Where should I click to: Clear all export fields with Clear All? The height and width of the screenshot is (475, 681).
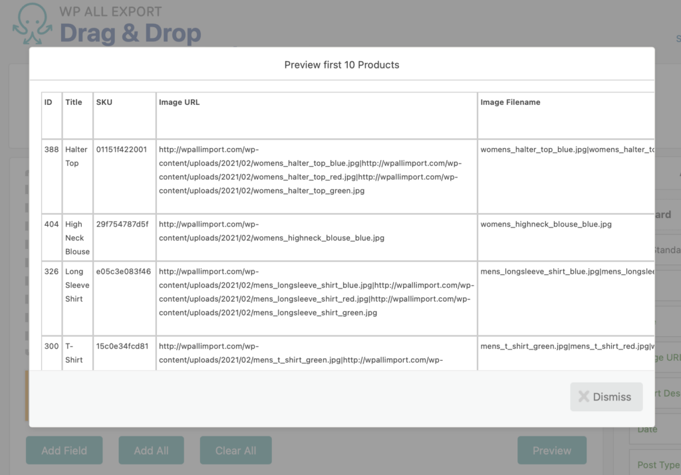pyautogui.click(x=235, y=450)
